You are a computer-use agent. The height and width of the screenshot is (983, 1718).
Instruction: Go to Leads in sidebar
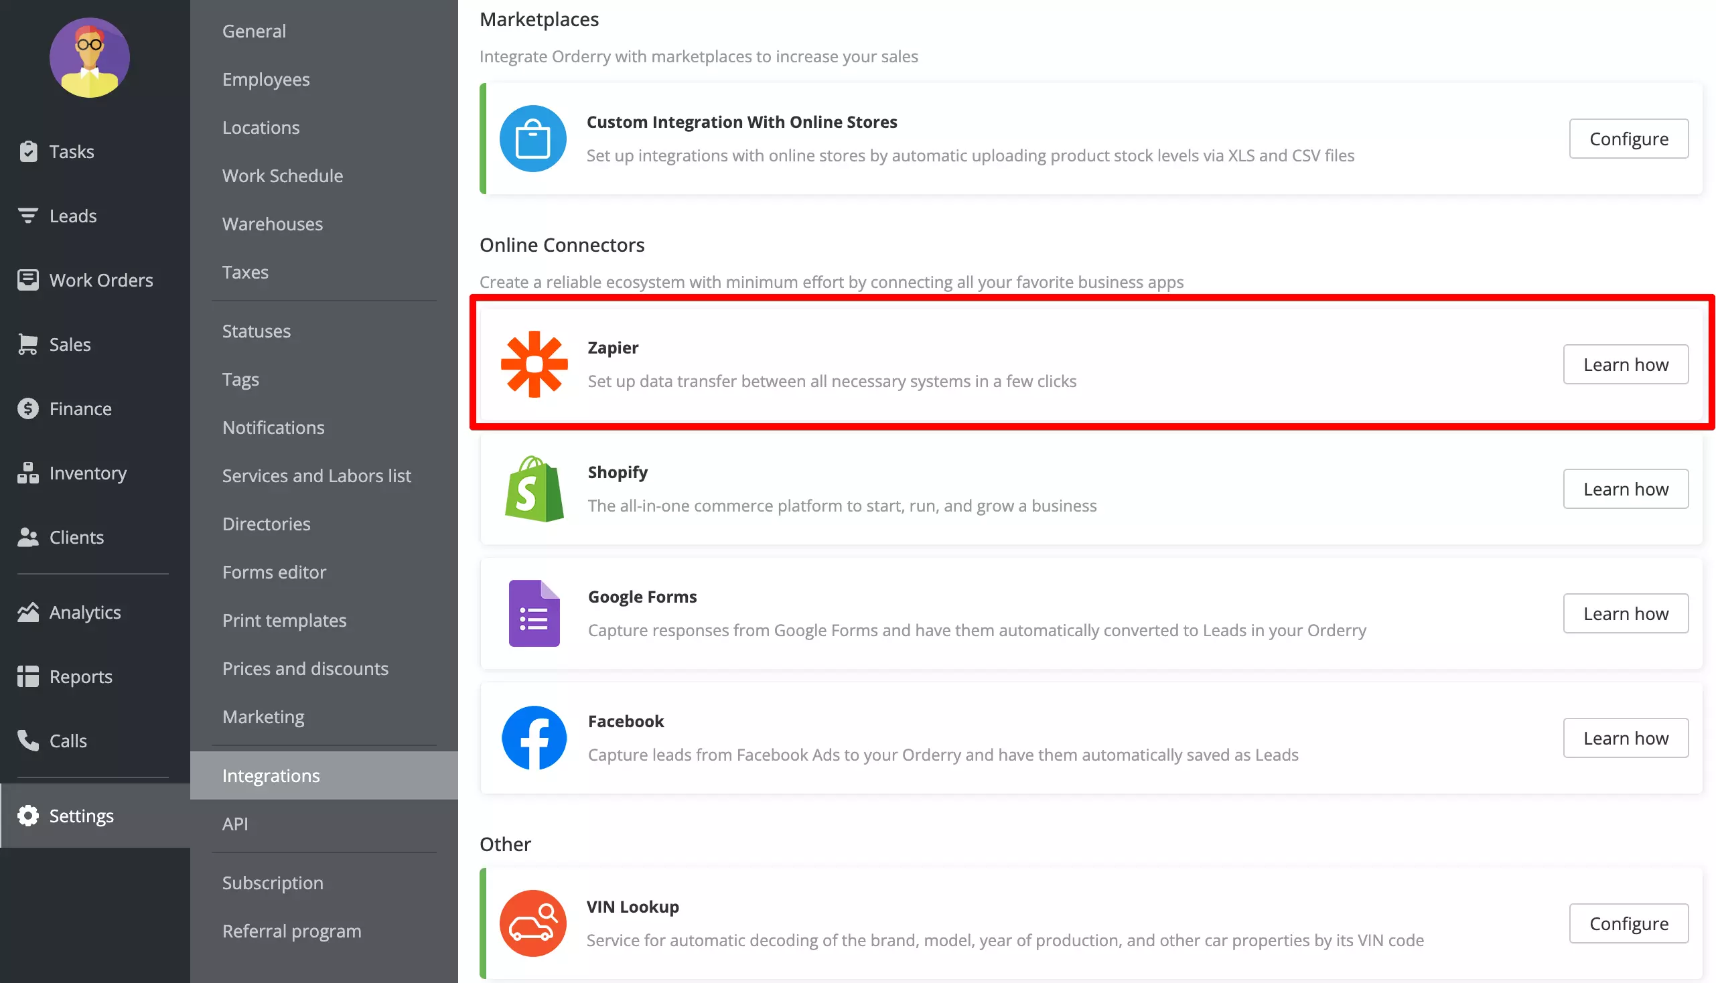point(94,216)
